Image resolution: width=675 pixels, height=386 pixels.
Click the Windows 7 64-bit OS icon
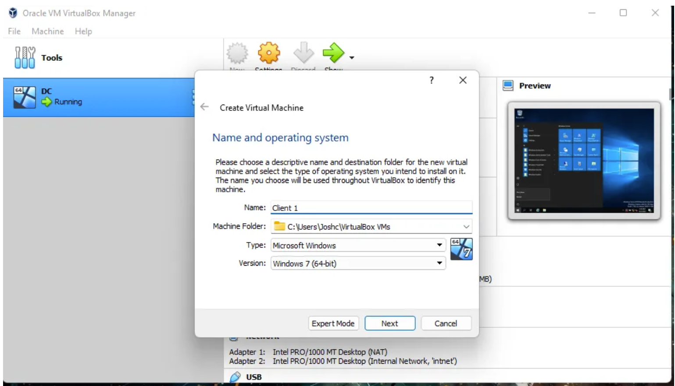461,249
